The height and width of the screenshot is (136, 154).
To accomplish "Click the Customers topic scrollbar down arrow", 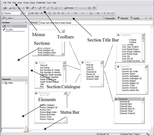I will pyautogui.click(x=143, y=61).
